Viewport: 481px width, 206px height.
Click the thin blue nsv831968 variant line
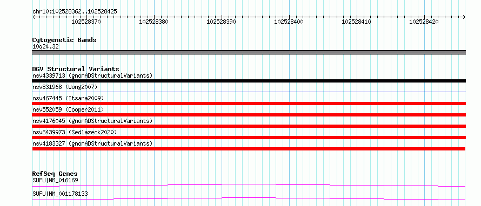click(249, 92)
